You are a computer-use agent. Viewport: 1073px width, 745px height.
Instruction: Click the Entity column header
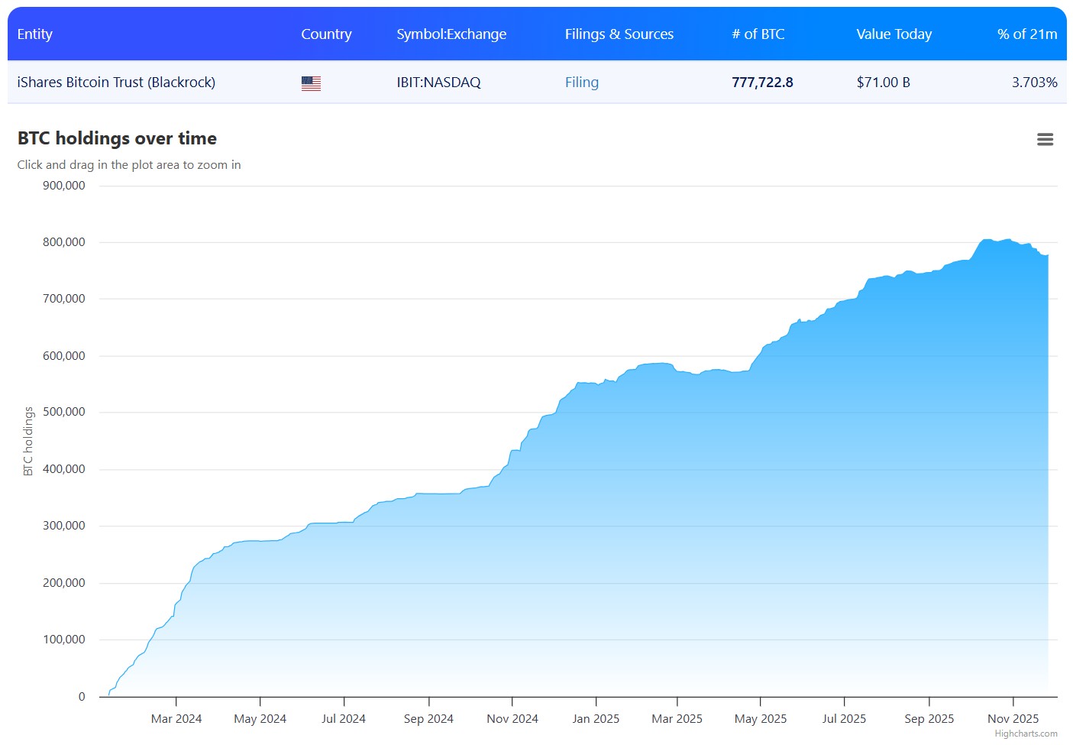pyautogui.click(x=35, y=34)
